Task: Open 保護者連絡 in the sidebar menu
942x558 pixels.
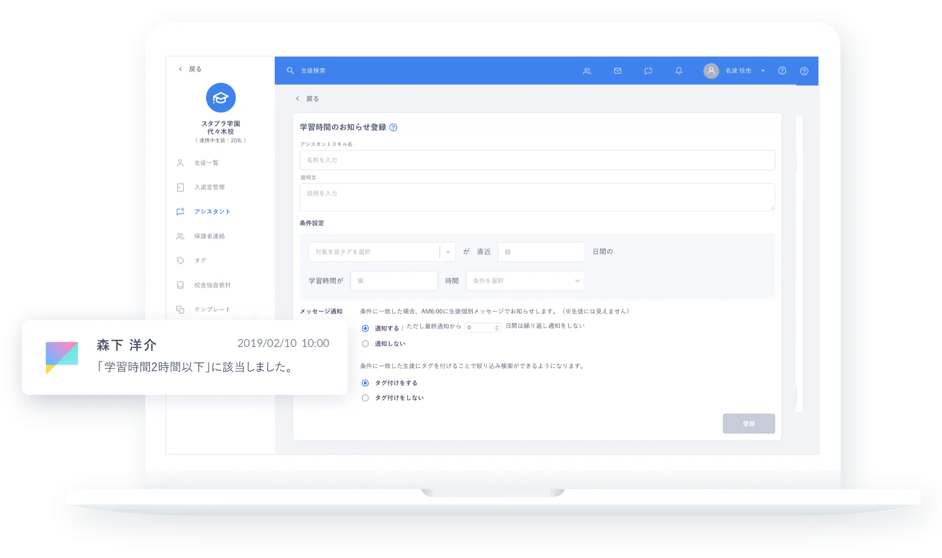Action: click(209, 236)
